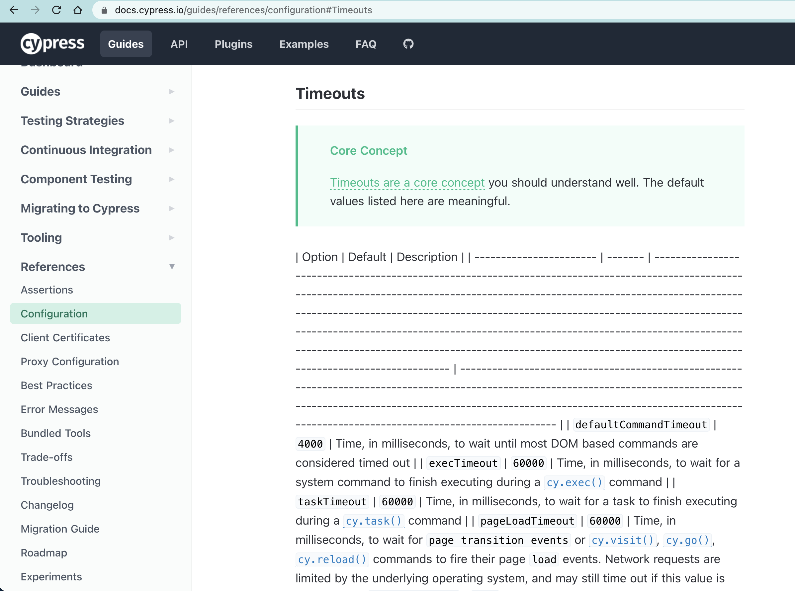The width and height of the screenshot is (795, 591).
Task: Click the browser back arrow
Action: 14,10
